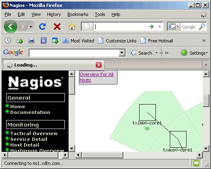Select the Loading... tab
Viewport: 211px width, 169px height.
(54, 65)
